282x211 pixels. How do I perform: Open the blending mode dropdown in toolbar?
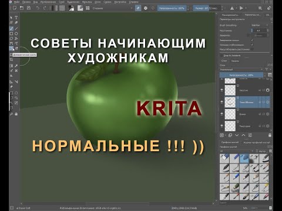[112, 8]
